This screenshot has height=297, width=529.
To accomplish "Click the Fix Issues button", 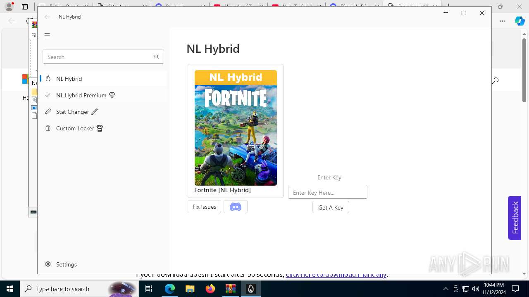I will point(204,207).
